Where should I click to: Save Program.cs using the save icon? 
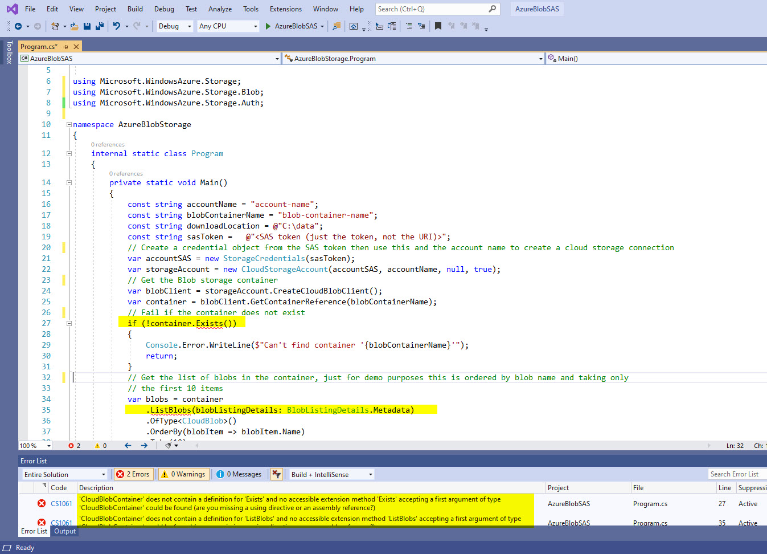pos(87,26)
